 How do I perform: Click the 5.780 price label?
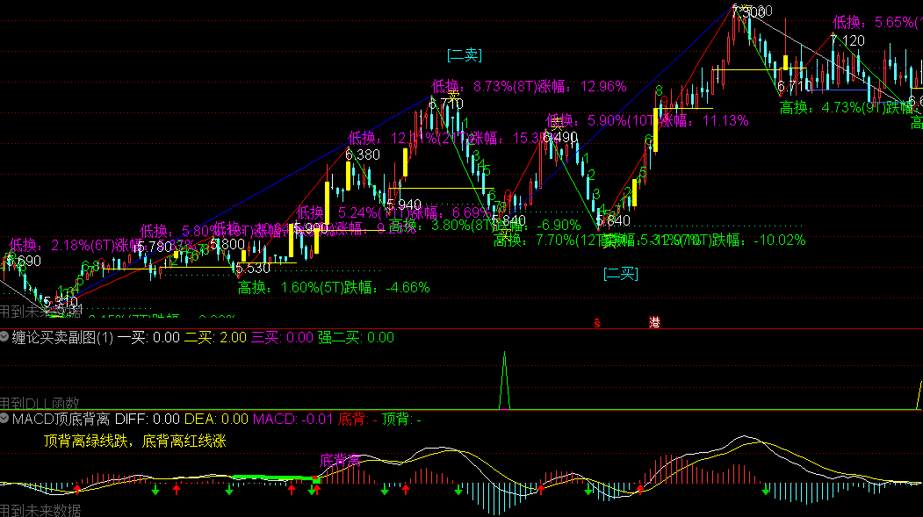(x=155, y=247)
